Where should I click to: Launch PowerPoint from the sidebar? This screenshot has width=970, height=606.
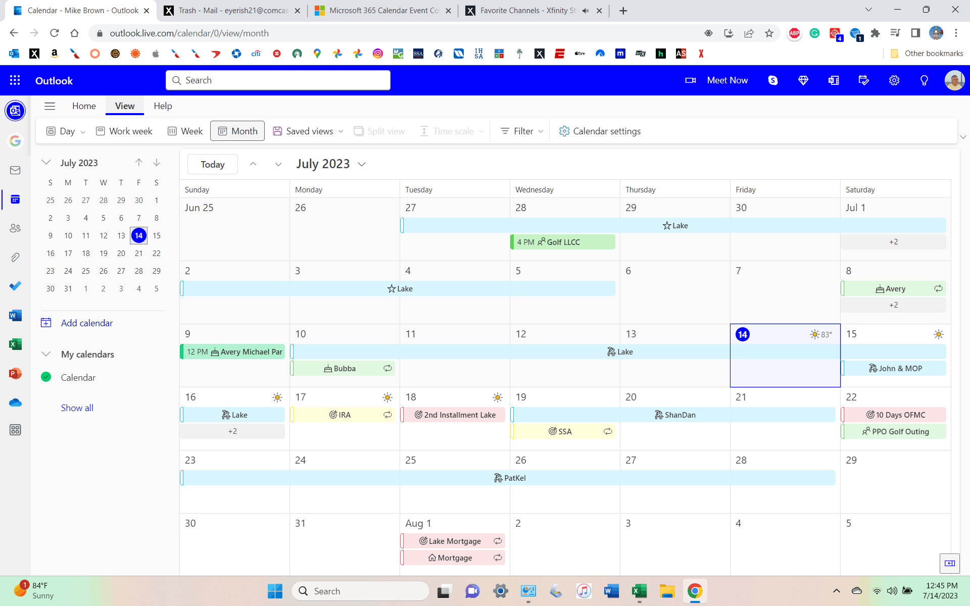pyautogui.click(x=15, y=374)
